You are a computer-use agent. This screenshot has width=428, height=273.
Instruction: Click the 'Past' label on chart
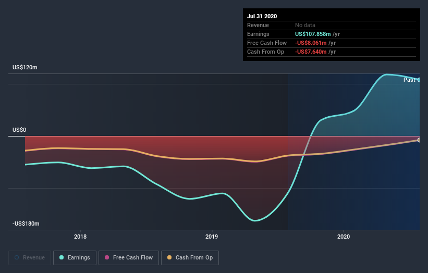(x=409, y=80)
